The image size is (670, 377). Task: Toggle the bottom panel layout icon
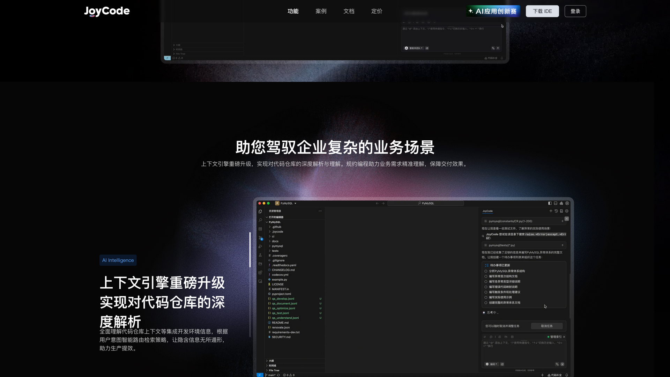pos(556,203)
